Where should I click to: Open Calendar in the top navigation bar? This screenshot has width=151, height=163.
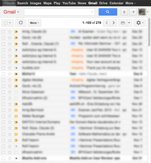(x=116, y=3)
